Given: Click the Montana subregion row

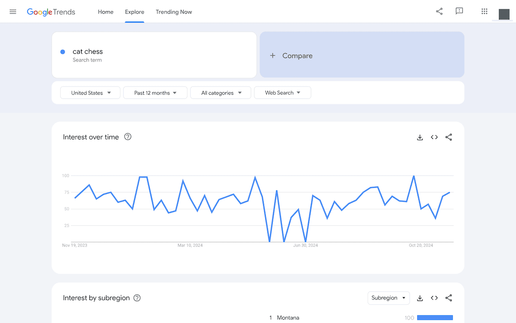Looking at the screenshot, I should (x=361, y=318).
